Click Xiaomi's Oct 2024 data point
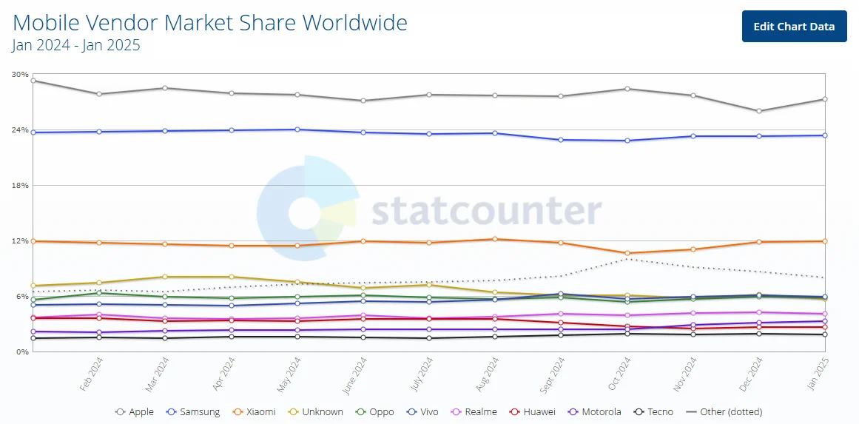859x424 pixels. [x=627, y=253]
